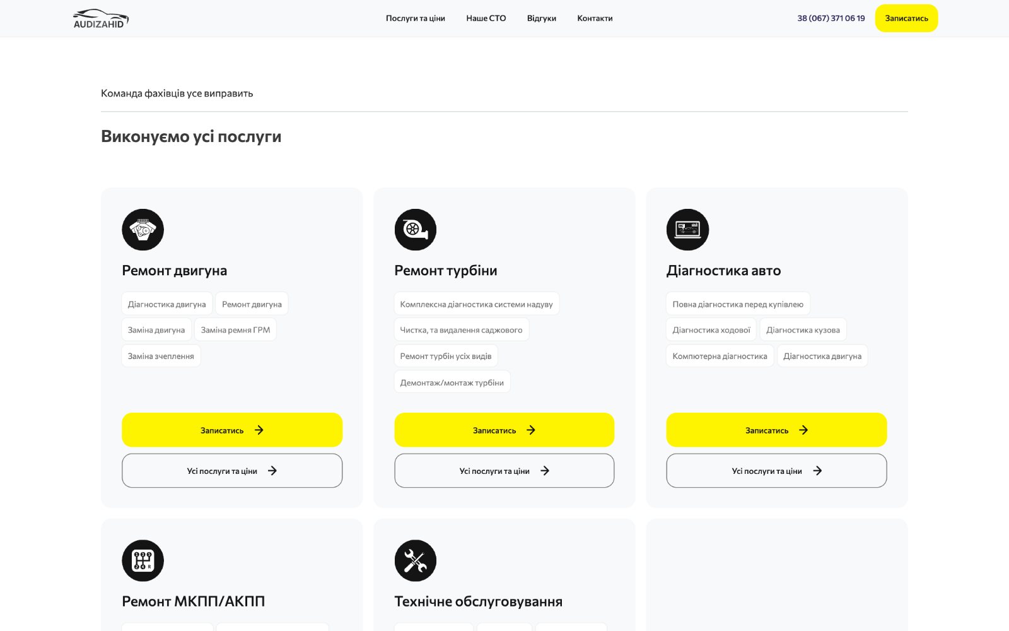This screenshot has height=631, width=1009.
Task: Select Діагностика двигуна tag under Діагностика авто
Action: click(x=822, y=356)
